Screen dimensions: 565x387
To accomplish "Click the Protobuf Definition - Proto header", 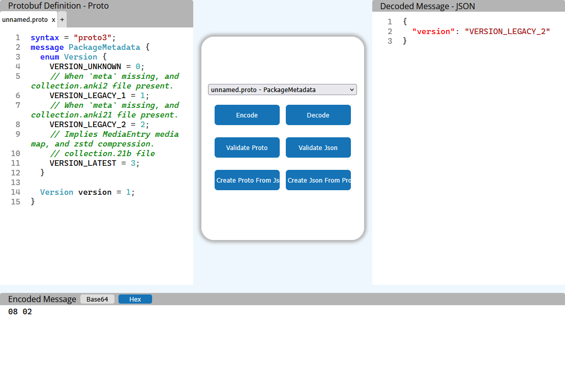I will (x=58, y=6).
